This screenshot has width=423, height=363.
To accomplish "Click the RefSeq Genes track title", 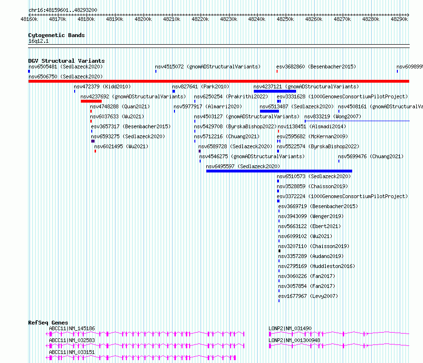I will [48, 323].
